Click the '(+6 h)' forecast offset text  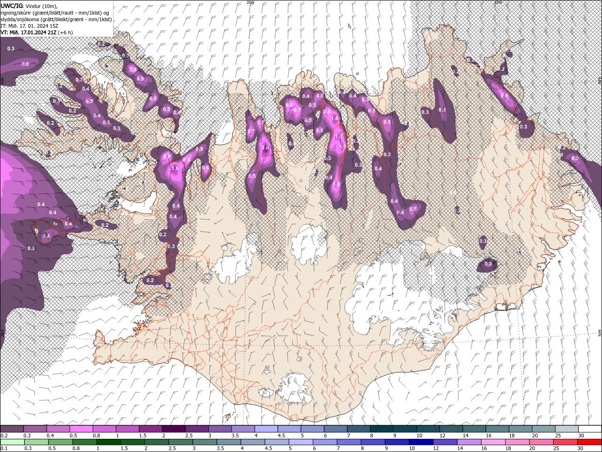pyautogui.click(x=65, y=32)
